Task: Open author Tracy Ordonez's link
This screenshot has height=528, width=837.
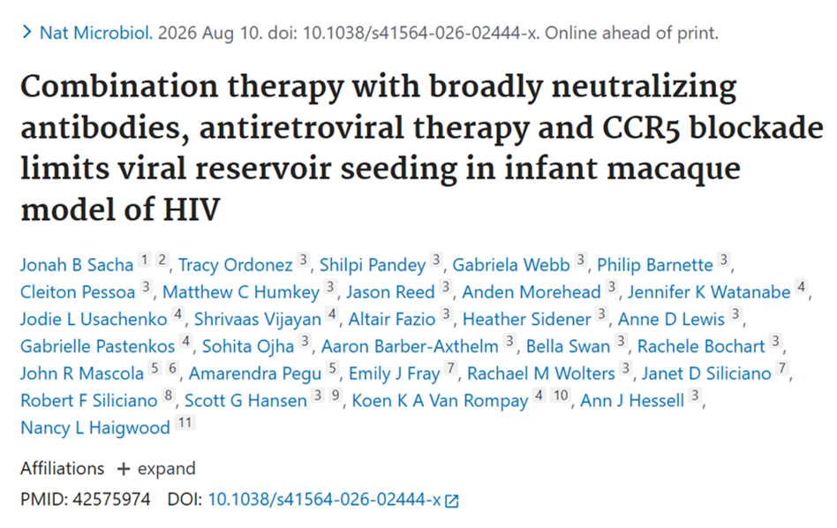Action: point(236,265)
